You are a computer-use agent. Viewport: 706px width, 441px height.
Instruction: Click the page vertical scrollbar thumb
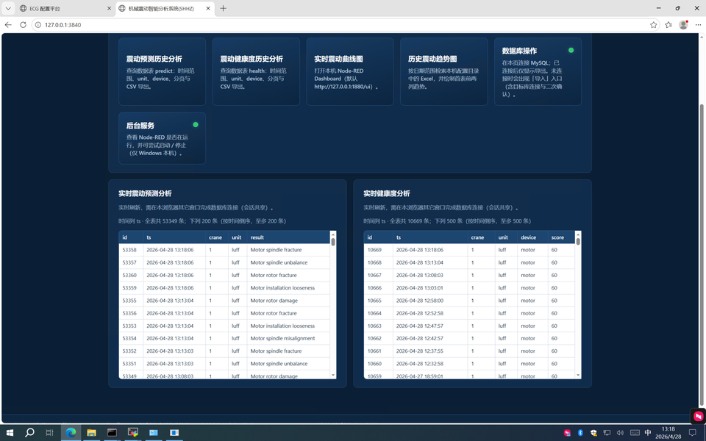702,255
